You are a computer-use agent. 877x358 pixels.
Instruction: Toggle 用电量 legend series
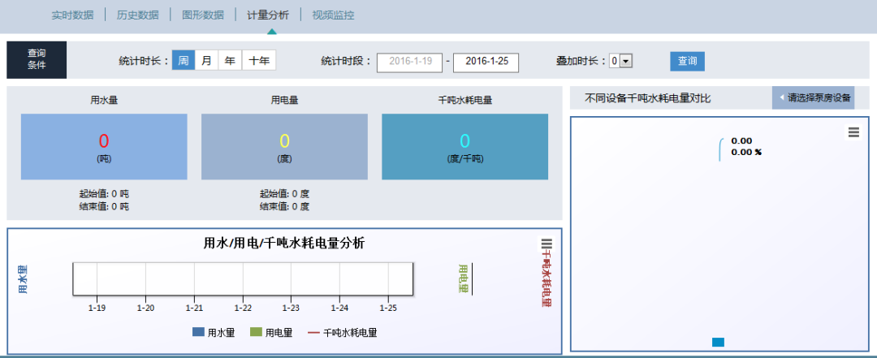tap(270, 332)
